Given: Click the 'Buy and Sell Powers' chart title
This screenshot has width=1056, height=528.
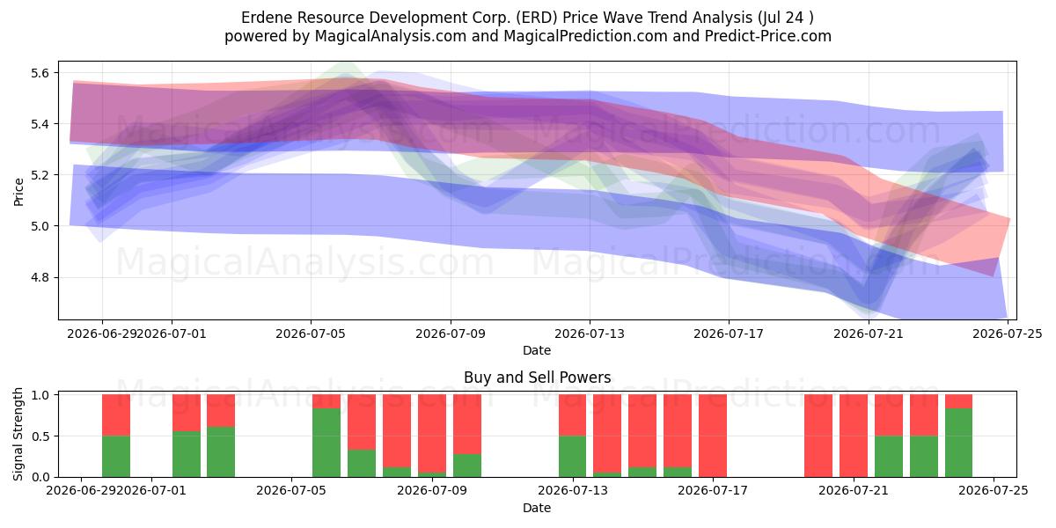Looking at the screenshot, I should [x=537, y=378].
